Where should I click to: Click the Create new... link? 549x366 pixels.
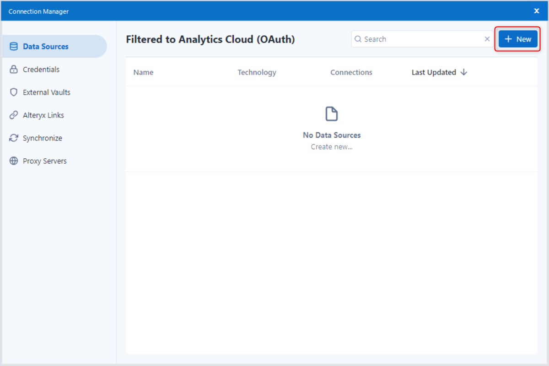click(332, 147)
